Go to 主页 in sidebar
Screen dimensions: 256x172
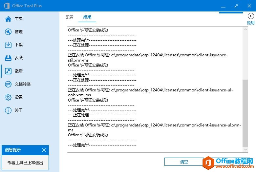click(x=19, y=19)
